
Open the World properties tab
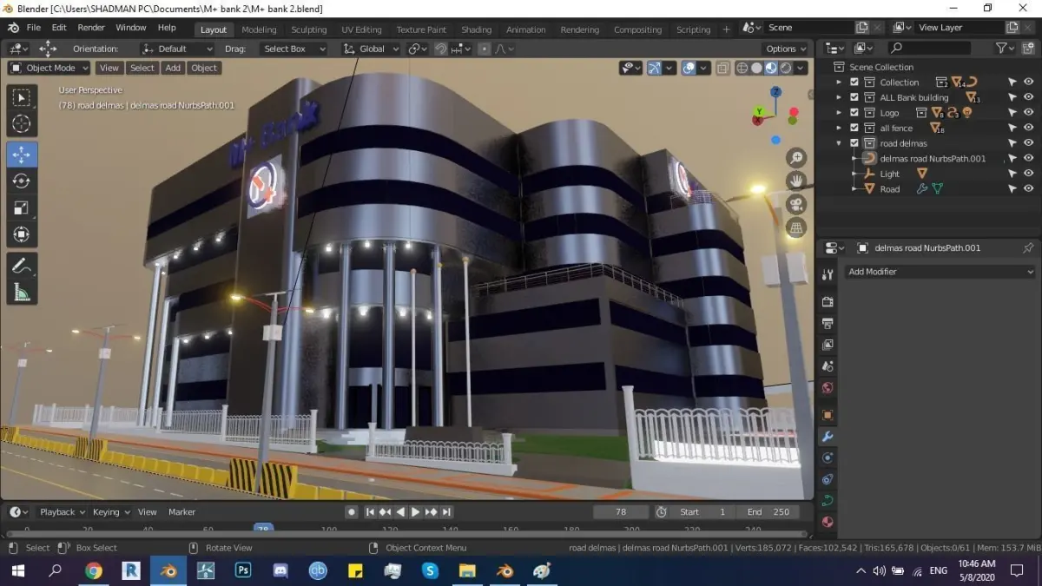pos(828,388)
